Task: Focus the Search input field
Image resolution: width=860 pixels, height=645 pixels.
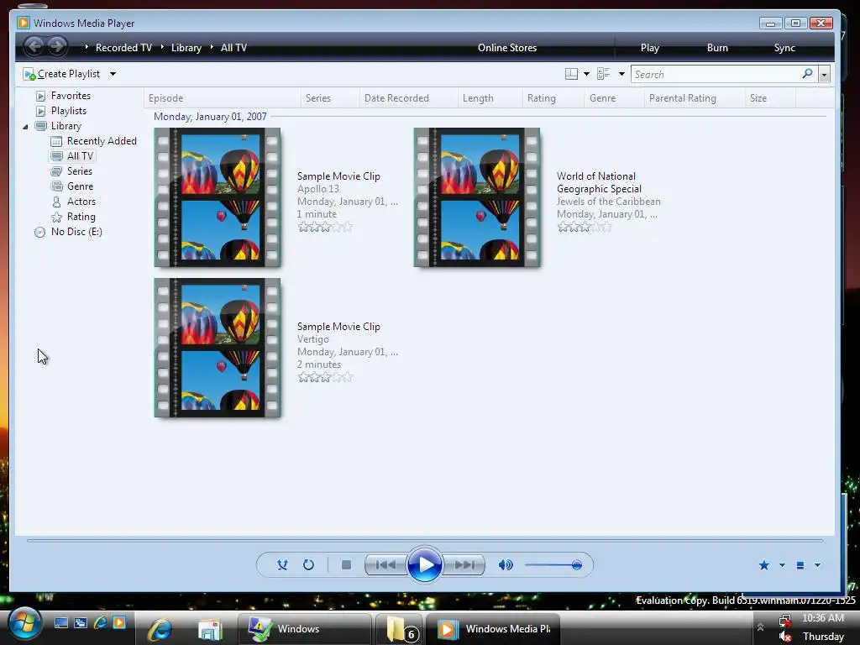Action: [x=716, y=74]
